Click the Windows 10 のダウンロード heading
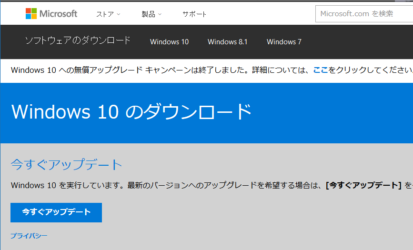413x250 pixels. pos(131,112)
